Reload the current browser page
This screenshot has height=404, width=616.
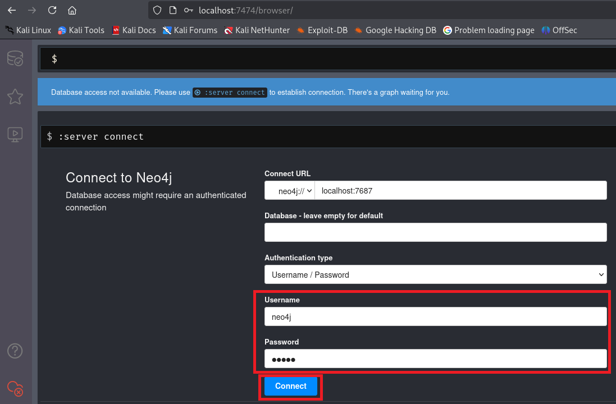[52, 10]
